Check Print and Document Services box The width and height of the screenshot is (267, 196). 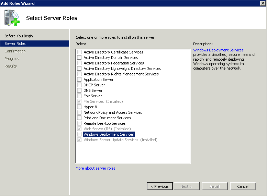[79, 118]
